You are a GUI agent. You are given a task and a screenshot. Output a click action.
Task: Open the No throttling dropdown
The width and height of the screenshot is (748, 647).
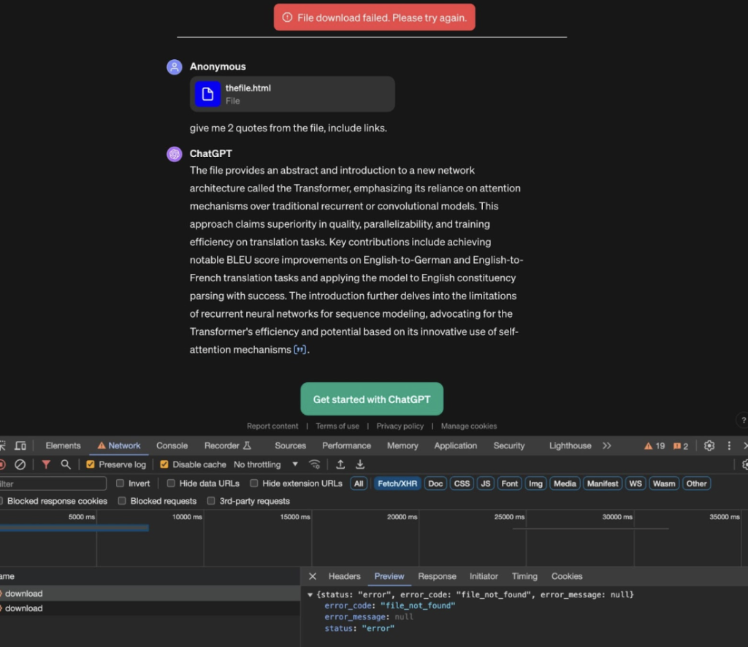(x=266, y=464)
